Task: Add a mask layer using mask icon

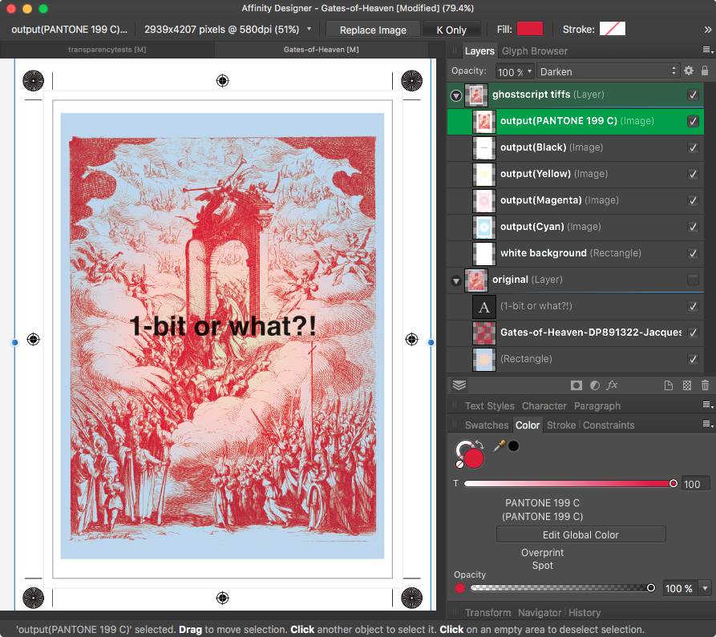Action: pyautogui.click(x=576, y=385)
